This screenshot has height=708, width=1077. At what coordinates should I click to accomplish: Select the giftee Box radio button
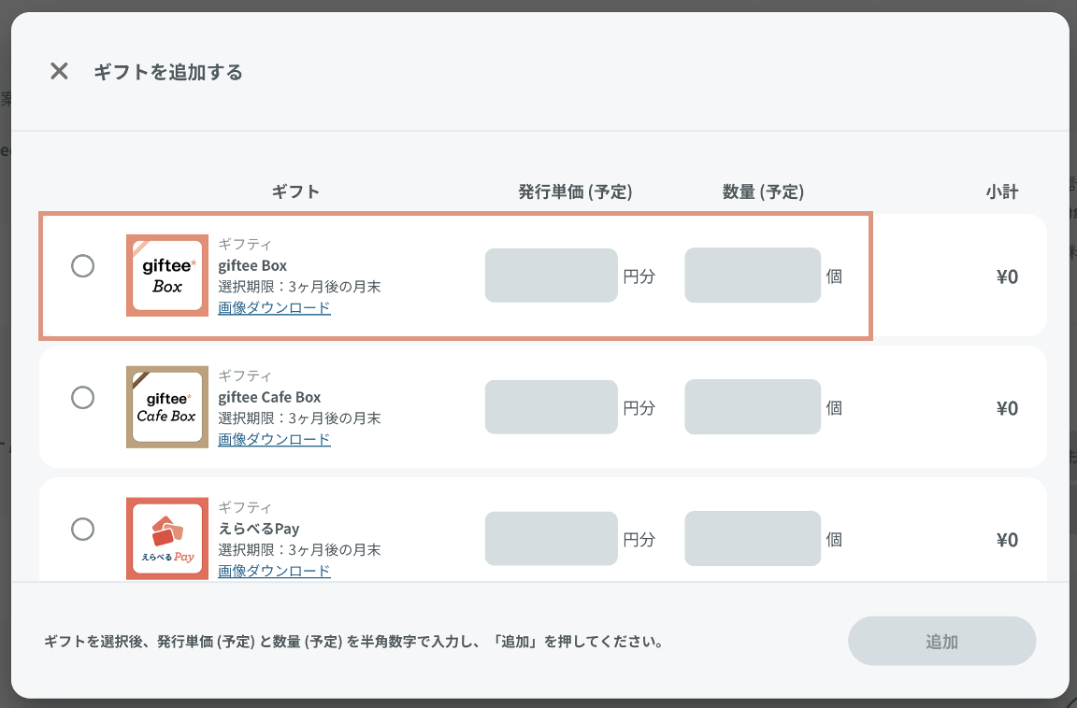tap(83, 266)
